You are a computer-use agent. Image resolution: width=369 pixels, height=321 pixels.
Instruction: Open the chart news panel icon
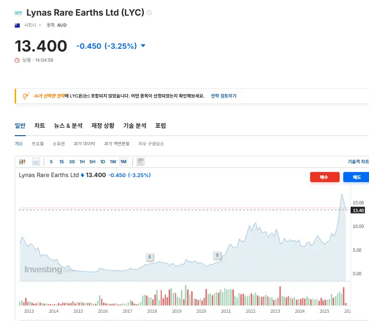(141, 161)
